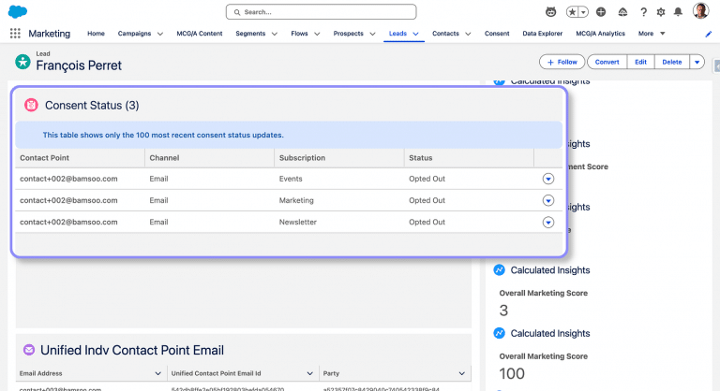Open the Email Address column menu chevron
720x391 pixels.
157,373
